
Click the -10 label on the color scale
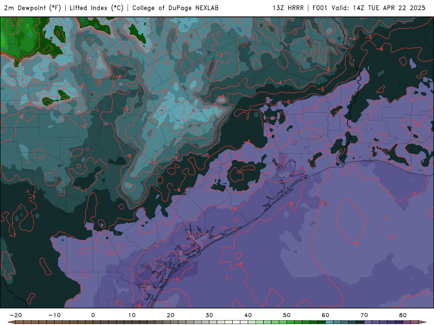[54, 315]
